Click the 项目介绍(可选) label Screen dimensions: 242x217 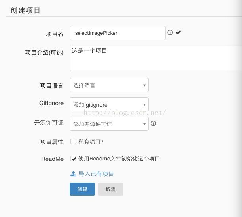44,53
